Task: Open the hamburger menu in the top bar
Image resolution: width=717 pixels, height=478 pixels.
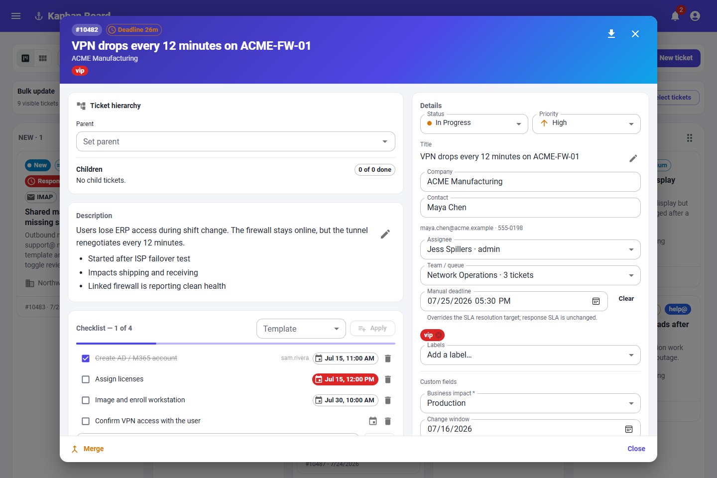Action: [16, 16]
